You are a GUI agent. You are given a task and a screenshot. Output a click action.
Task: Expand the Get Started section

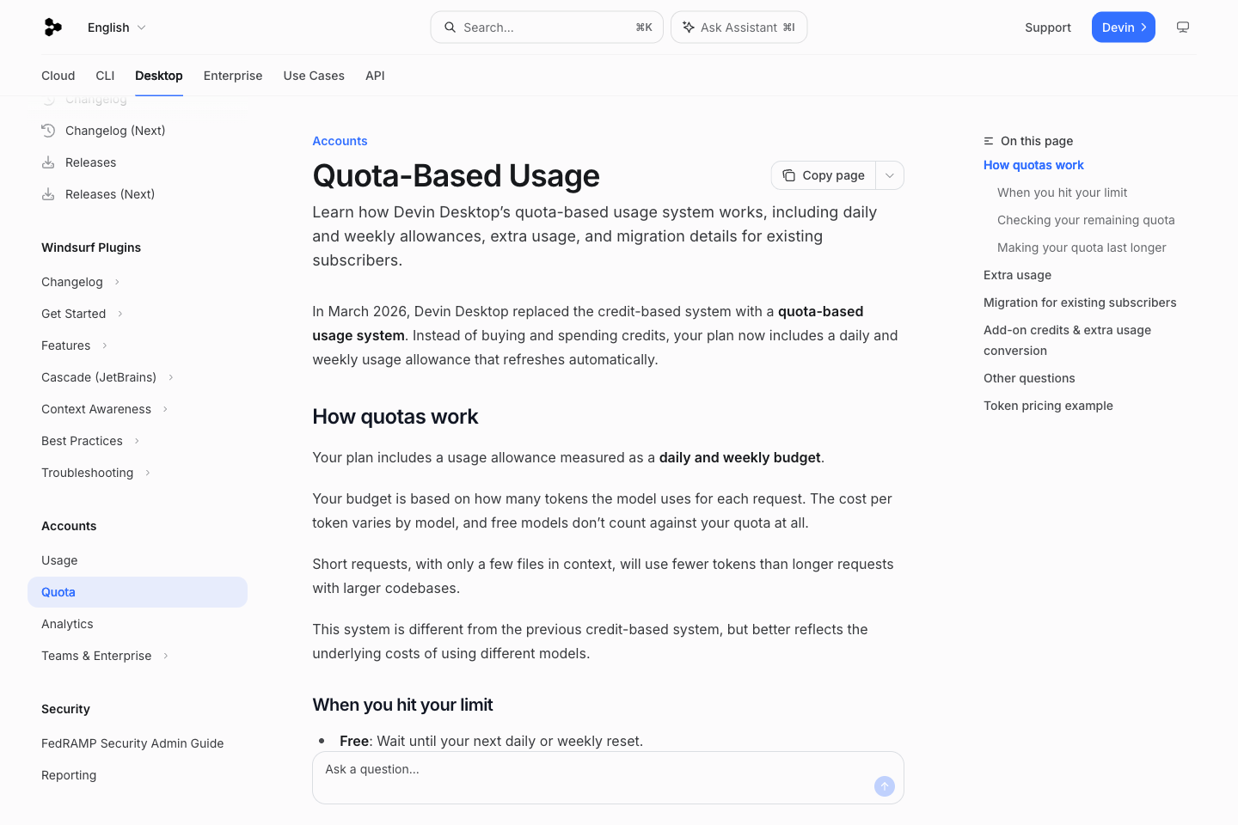pyautogui.click(x=120, y=314)
